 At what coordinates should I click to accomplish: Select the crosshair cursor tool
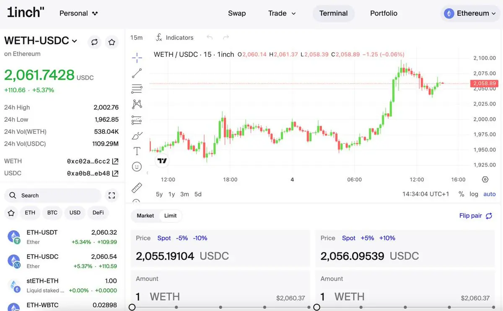click(x=137, y=57)
